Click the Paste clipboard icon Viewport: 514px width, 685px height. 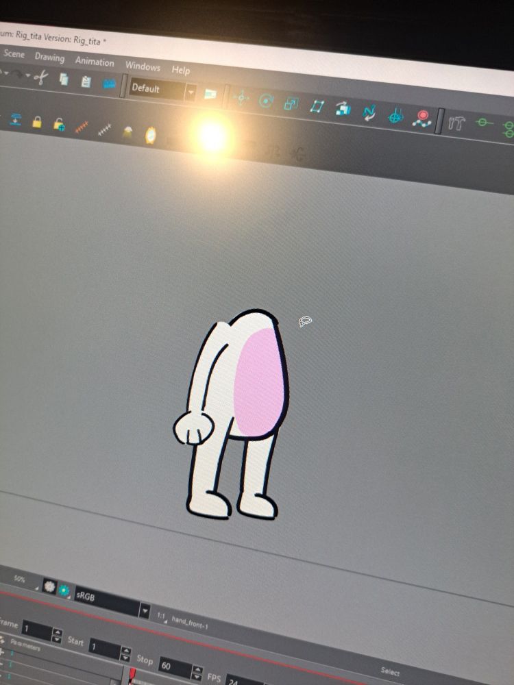tap(86, 82)
